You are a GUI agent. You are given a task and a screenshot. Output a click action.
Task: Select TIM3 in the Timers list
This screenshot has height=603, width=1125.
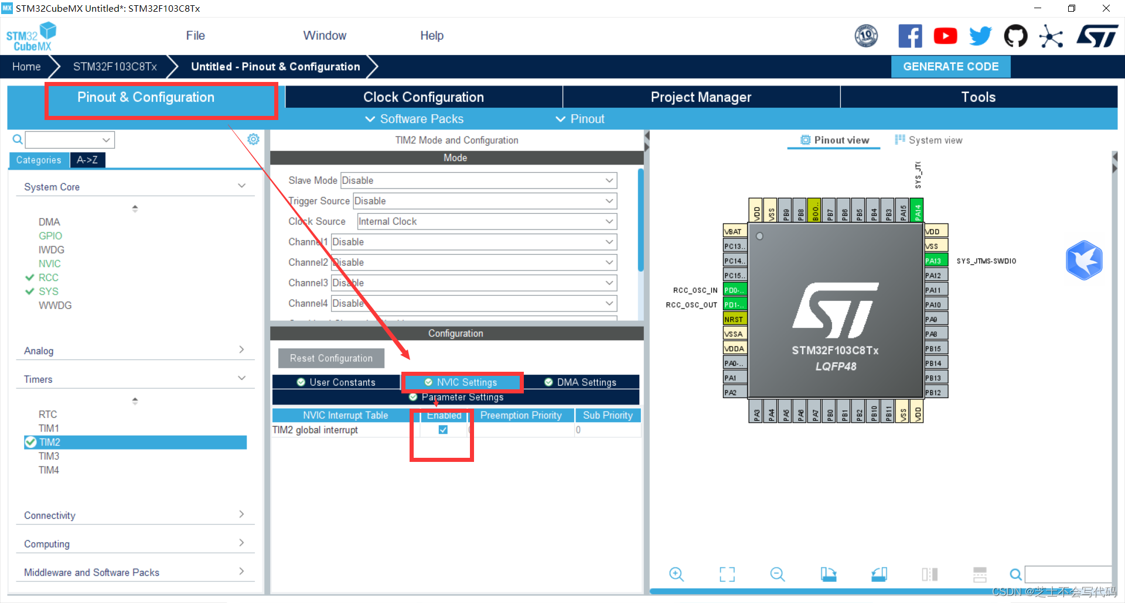pos(49,456)
